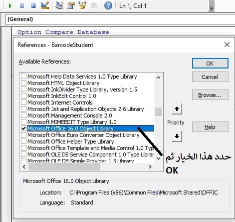Click the blue Help question mark icon
Screen dimensions: 235x222
click(108, 5)
